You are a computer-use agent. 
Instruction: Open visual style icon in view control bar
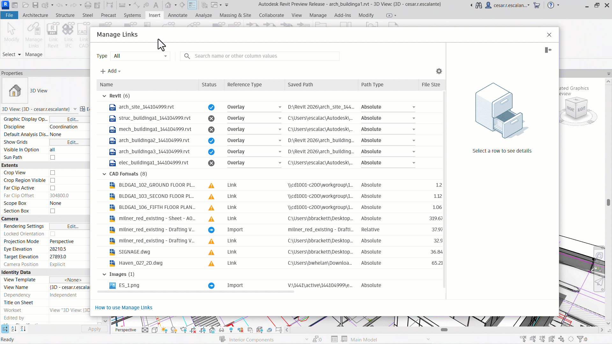coord(155,330)
